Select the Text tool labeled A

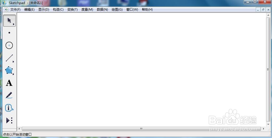pos(9,83)
